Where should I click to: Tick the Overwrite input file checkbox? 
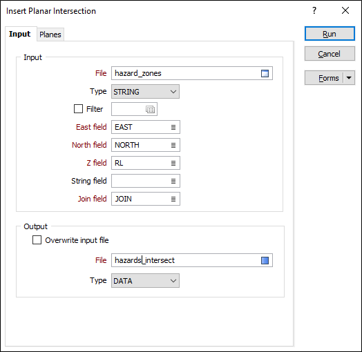[x=37, y=240]
